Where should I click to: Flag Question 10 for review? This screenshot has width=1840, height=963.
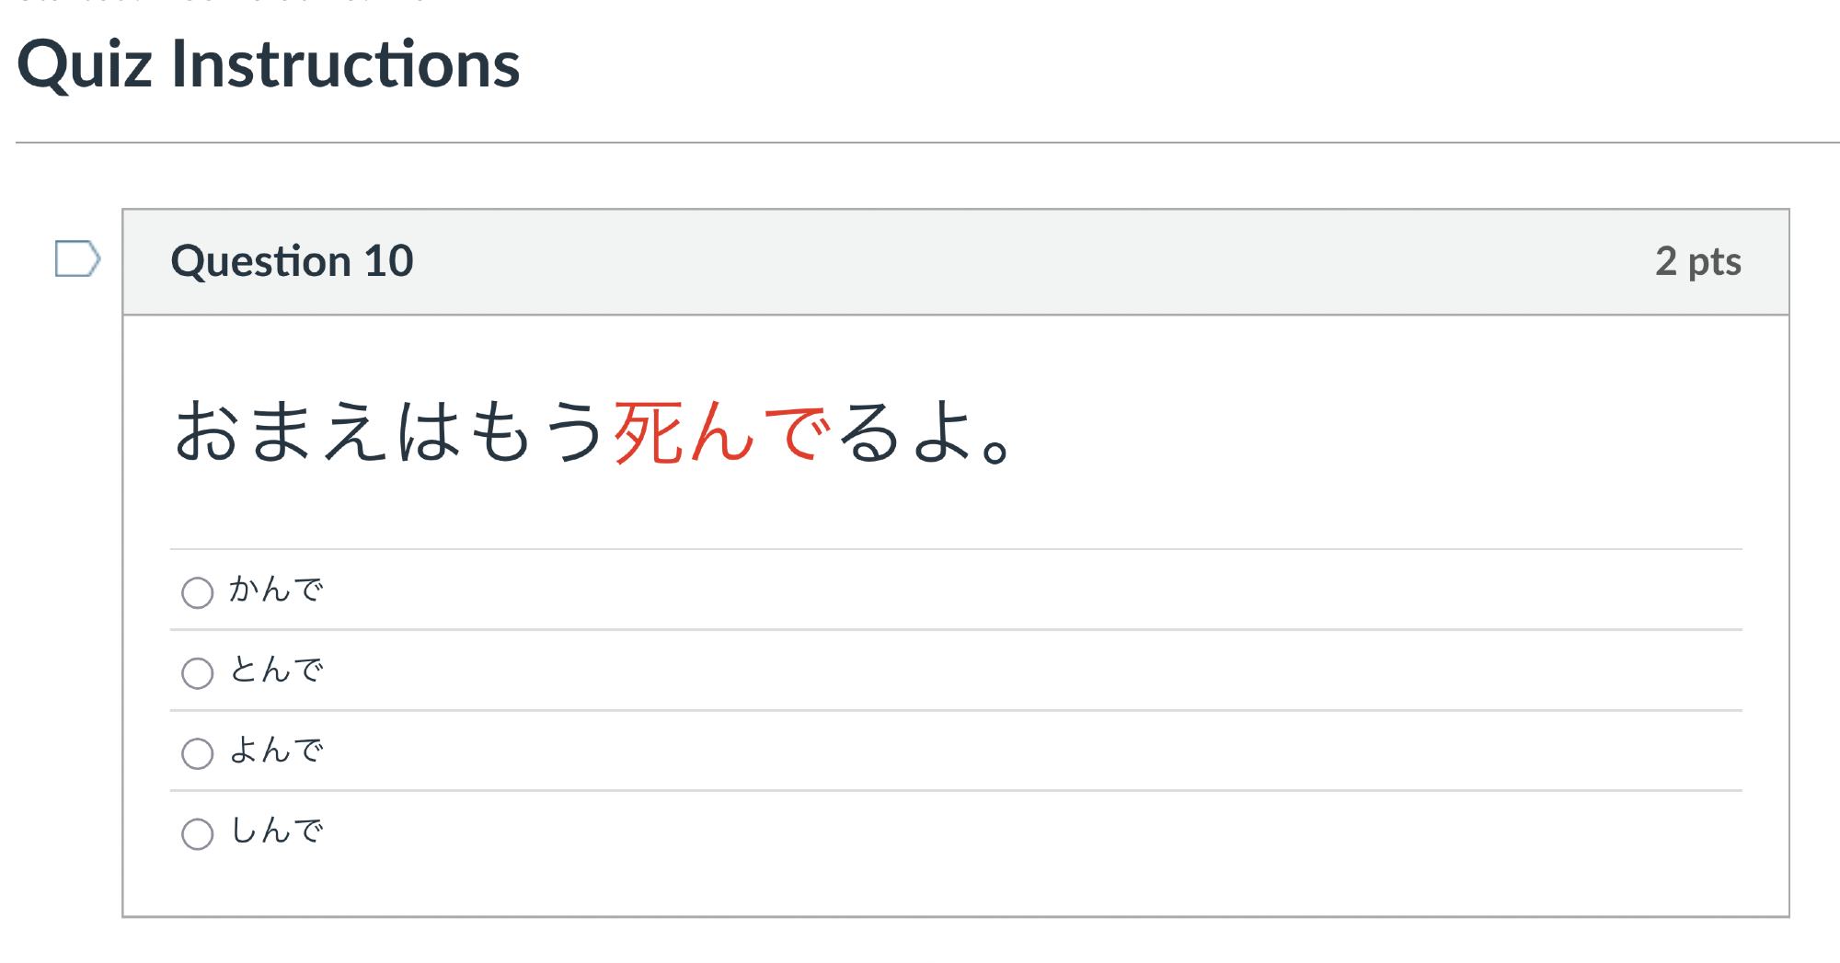(x=77, y=258)
